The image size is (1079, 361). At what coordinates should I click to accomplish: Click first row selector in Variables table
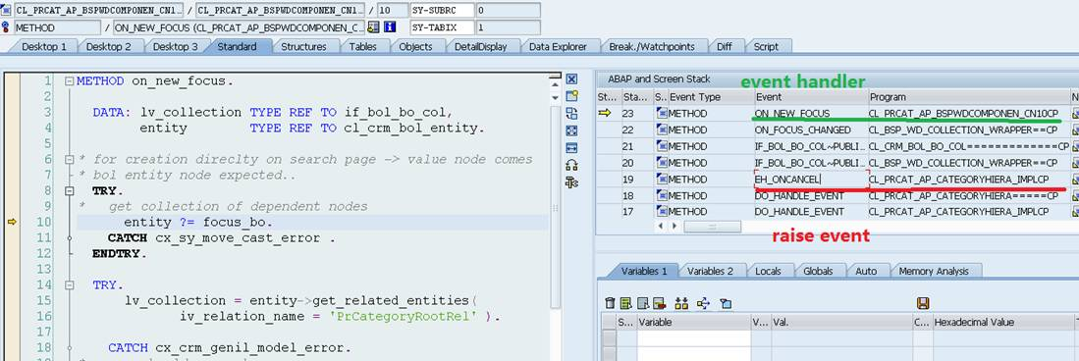(609, 337)
